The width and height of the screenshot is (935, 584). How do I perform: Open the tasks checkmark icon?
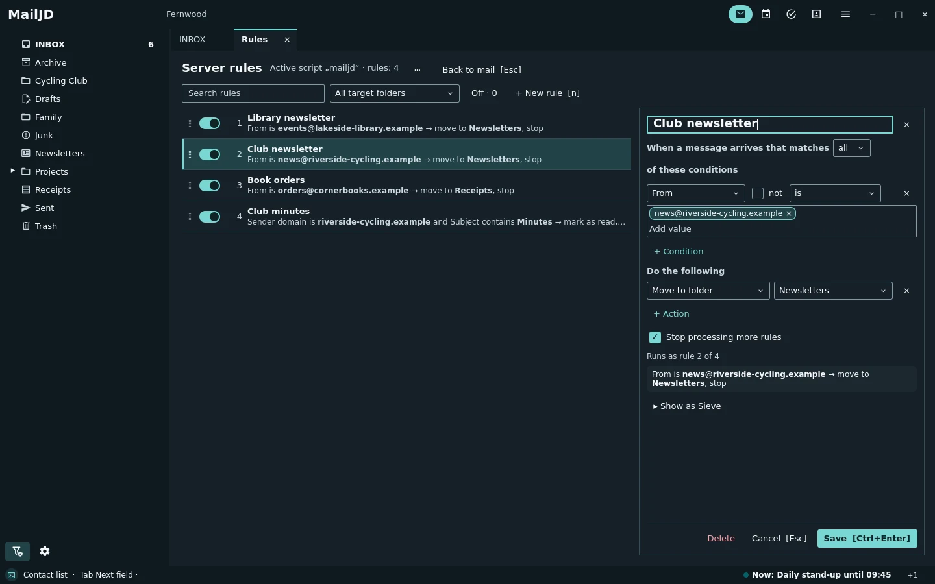[x=791, y=14]
